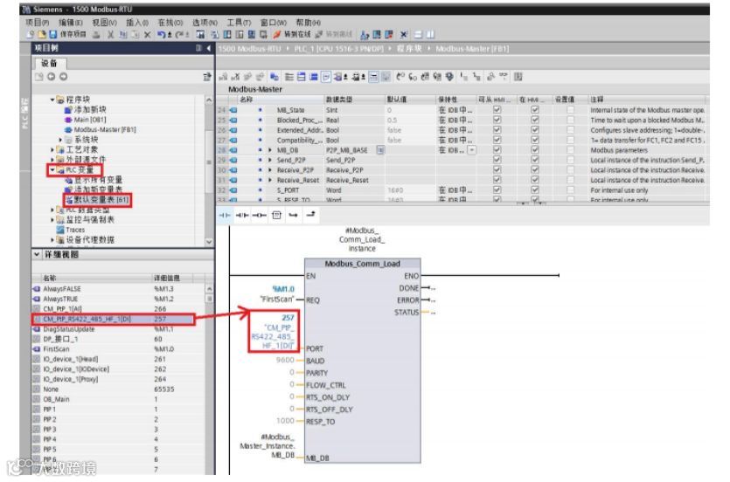Screen dimensions: 730x482
Task: Select the FirstScan row in detail view
Action: pos(119,349)
